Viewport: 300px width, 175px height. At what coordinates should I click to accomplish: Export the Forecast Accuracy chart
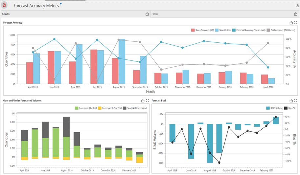pyautogui.click(x=291, y=23)
